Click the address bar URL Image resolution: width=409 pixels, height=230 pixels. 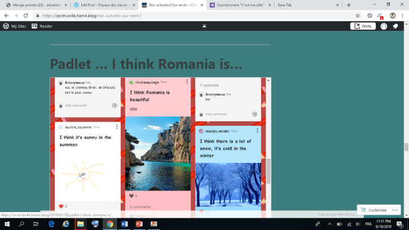click(x=92, y=15)
